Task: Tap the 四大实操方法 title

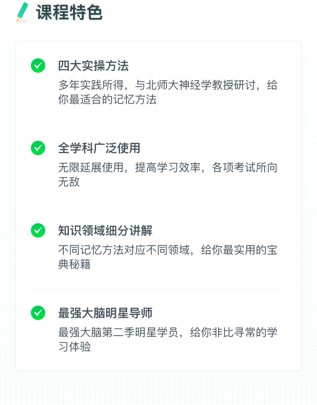Action: (93, 66)
